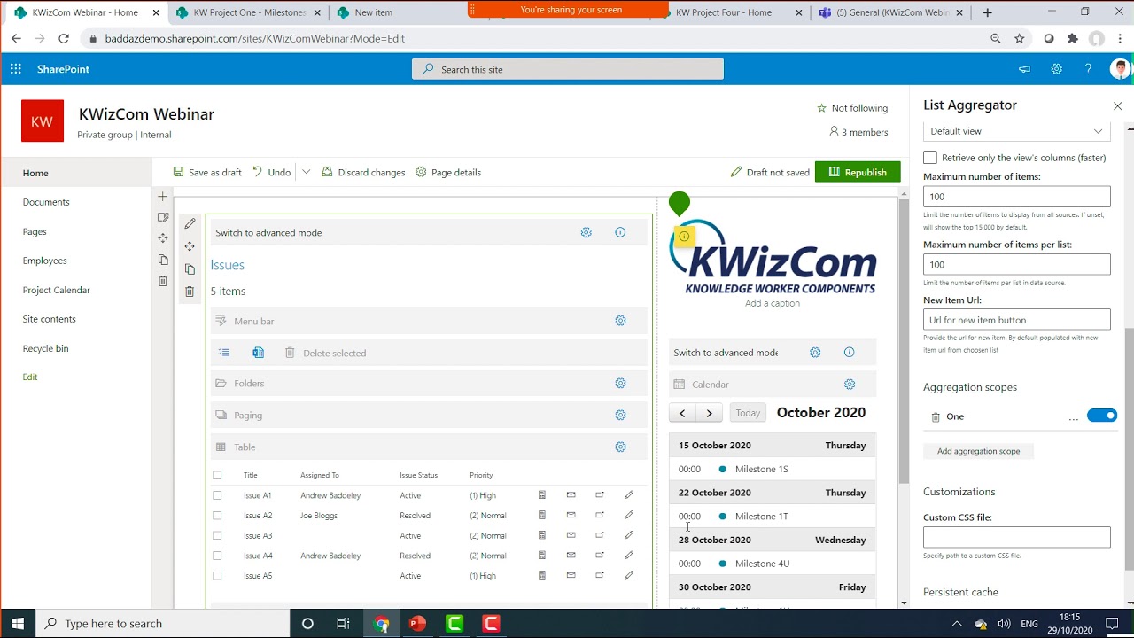The height and width of the screenshot is (638, 1134).
Task: Open Folders settings gear
Action: (620, 383)
